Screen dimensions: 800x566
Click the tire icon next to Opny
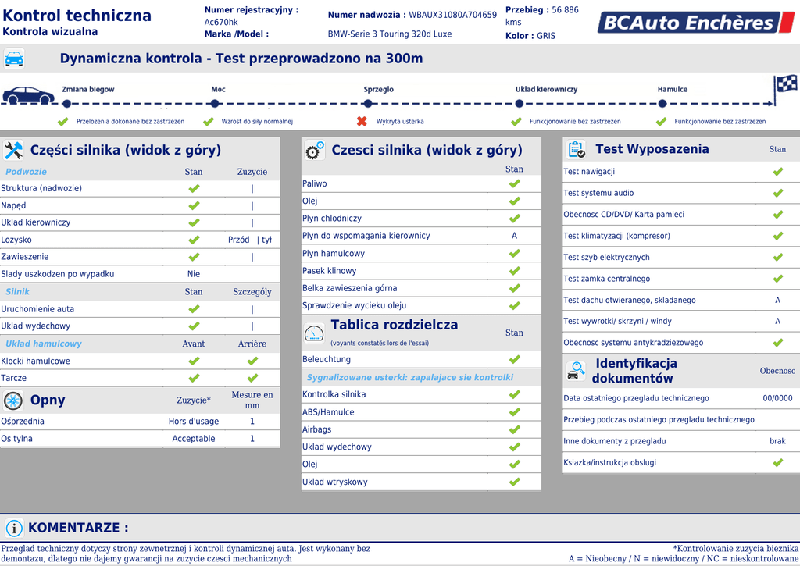coord(13,400)
